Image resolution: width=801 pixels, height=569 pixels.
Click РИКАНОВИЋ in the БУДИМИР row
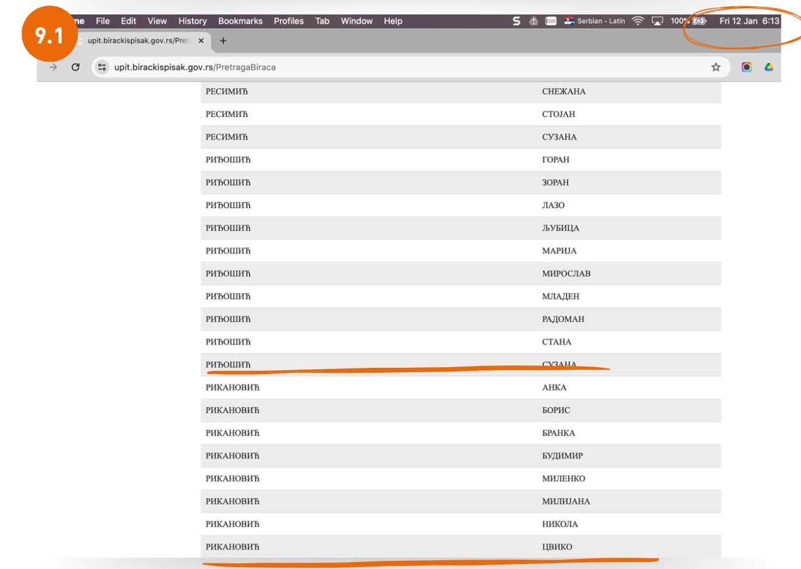(233, 456)
